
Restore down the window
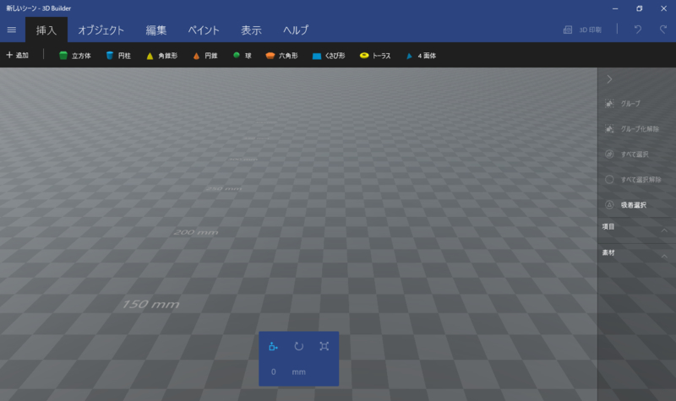pos(640,8)
